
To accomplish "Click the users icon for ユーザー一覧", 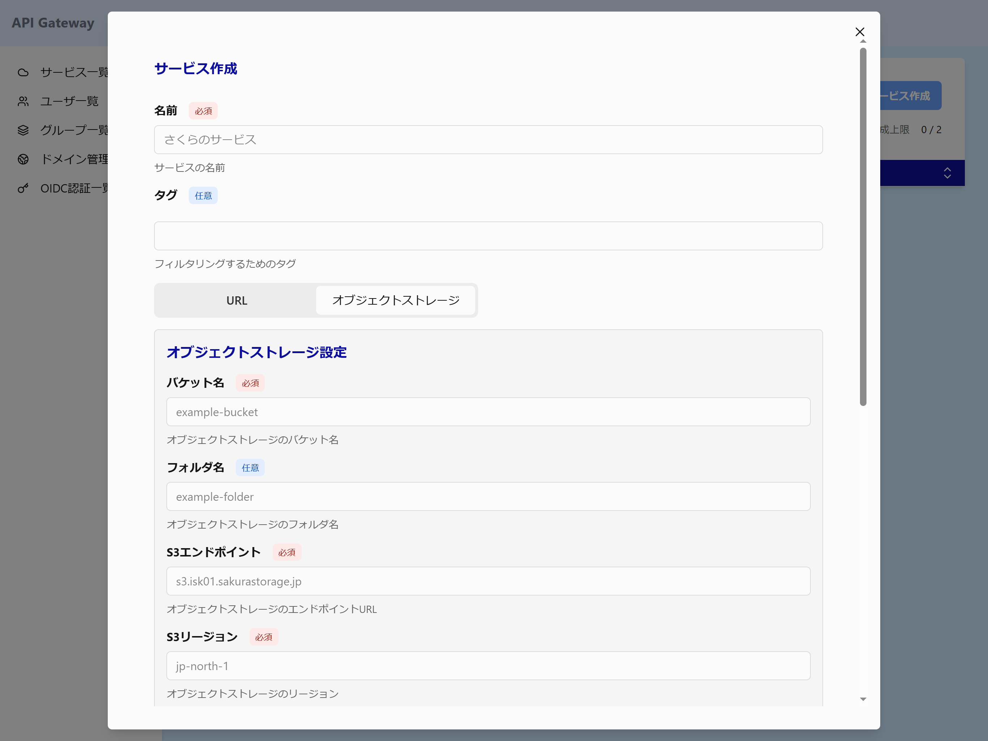I will tap(23, 101).
